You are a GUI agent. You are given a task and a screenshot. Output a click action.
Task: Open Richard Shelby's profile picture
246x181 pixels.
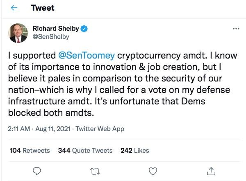[18, 34]
